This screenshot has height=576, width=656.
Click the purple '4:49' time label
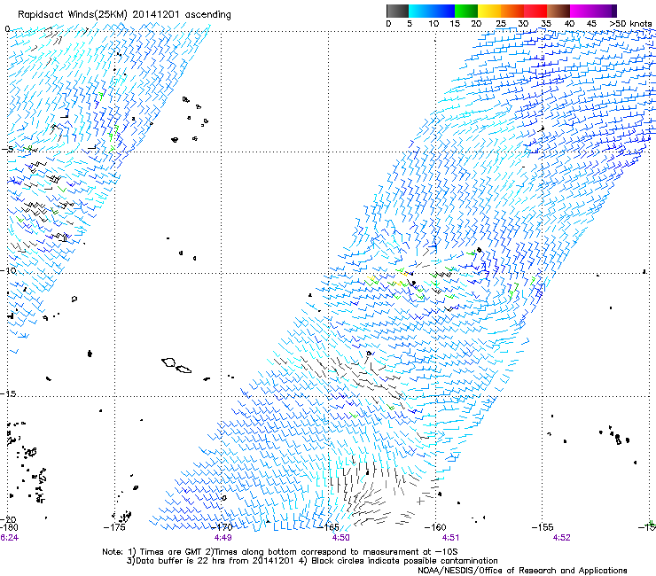pyautogui.click(x=223, y=538)
